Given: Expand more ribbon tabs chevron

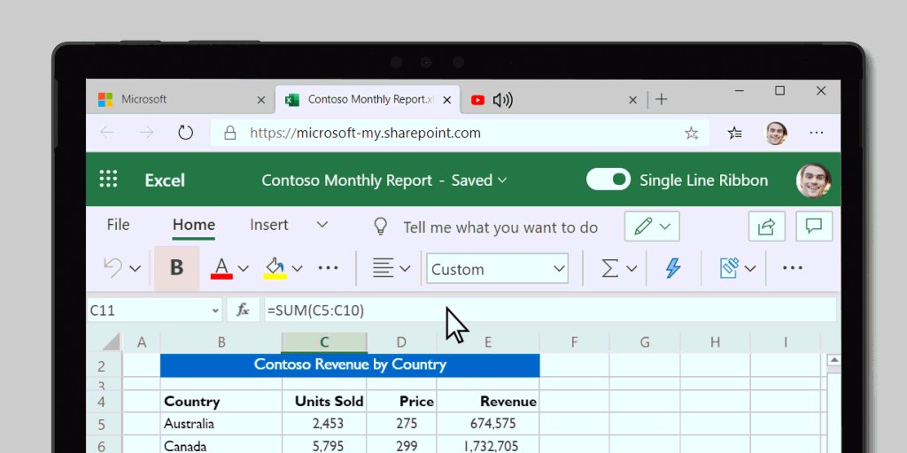Looking at the screenshot, I should click(x=322, y=225).
